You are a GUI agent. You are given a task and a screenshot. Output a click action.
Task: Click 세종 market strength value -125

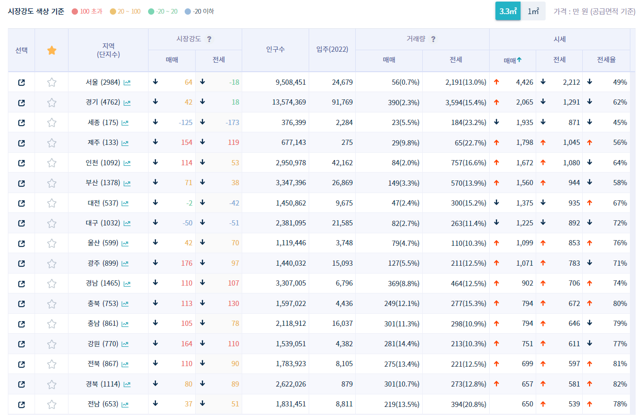coord(185,123)
